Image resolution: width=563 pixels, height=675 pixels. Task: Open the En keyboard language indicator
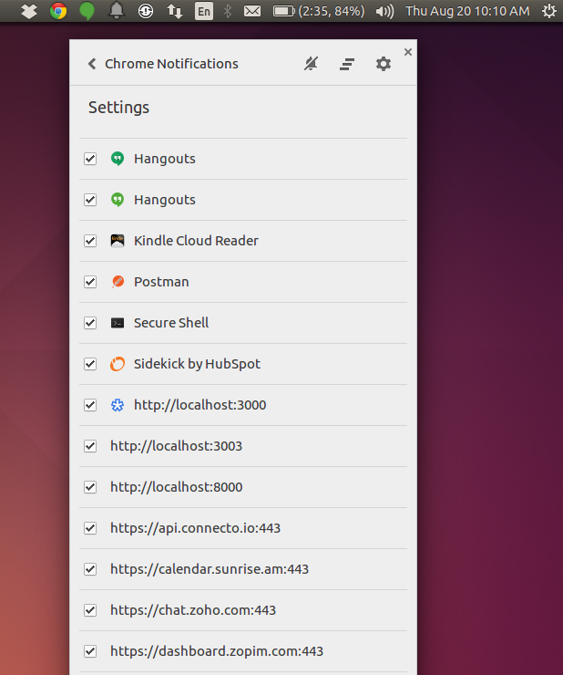click(x=204, y=11)
